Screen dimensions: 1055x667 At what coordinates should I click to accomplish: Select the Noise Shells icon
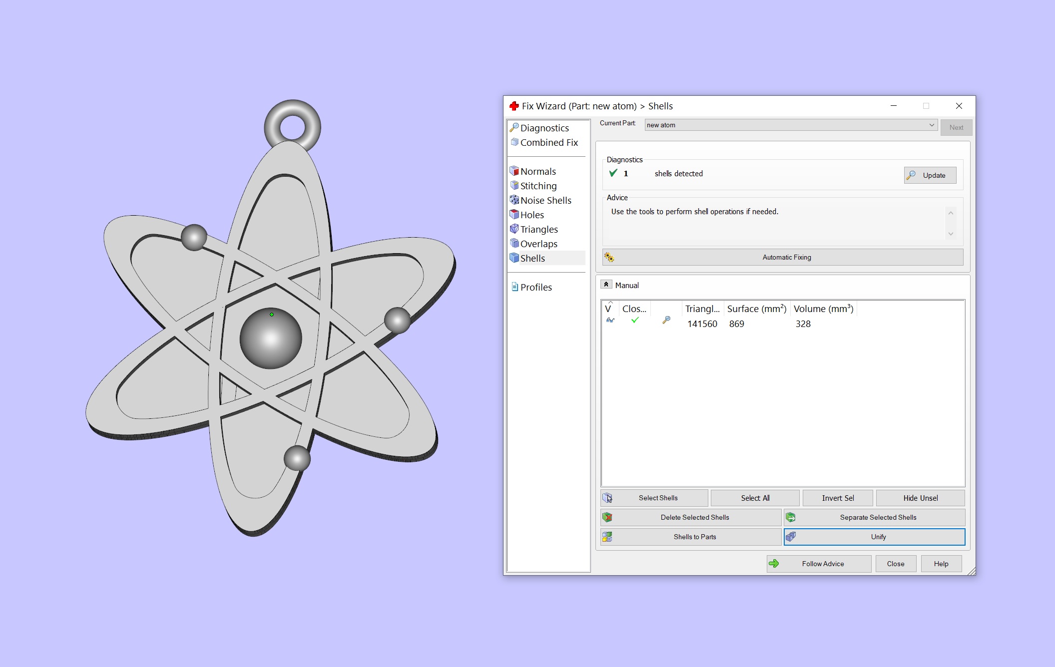click(514, 200)
